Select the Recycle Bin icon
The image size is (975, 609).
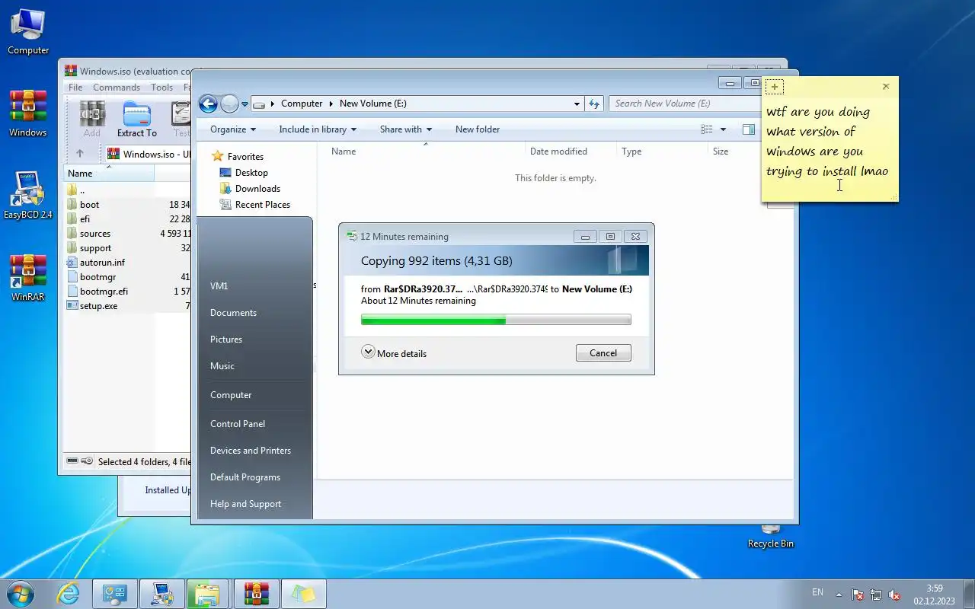tap(771, 537)
